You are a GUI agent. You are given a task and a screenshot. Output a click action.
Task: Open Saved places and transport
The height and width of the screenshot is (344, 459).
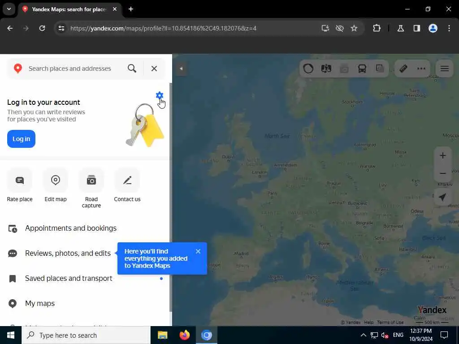click(85, 279)
